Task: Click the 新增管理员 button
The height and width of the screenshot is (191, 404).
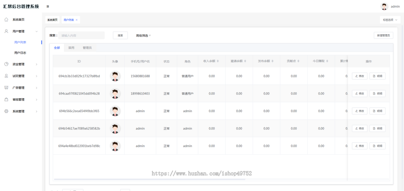Action: click(x=383, y=35)
